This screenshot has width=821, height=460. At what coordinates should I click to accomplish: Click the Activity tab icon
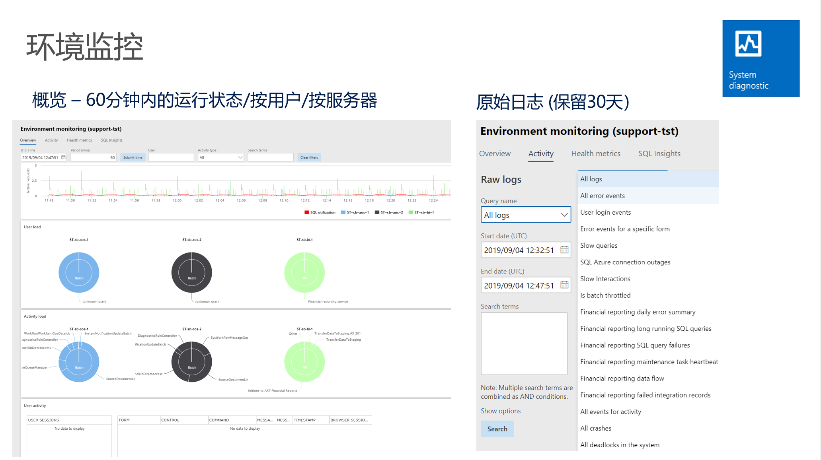pyautogui.click(x=540, y=153)
